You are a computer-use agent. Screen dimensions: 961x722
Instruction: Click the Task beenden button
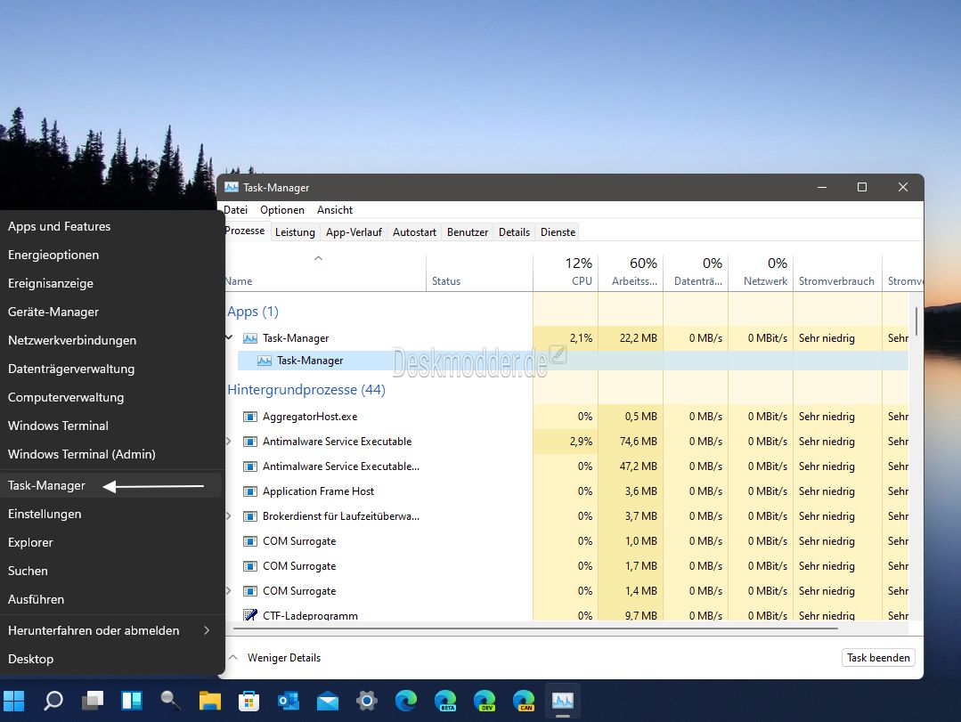pyautogui.click(x=878, y=658)
